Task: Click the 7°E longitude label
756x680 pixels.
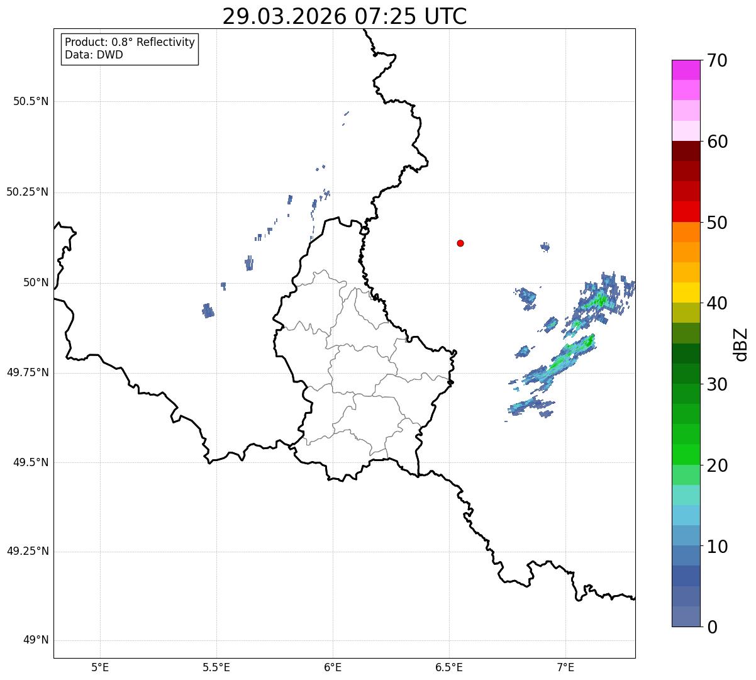Action: click(x=565, y=667)
